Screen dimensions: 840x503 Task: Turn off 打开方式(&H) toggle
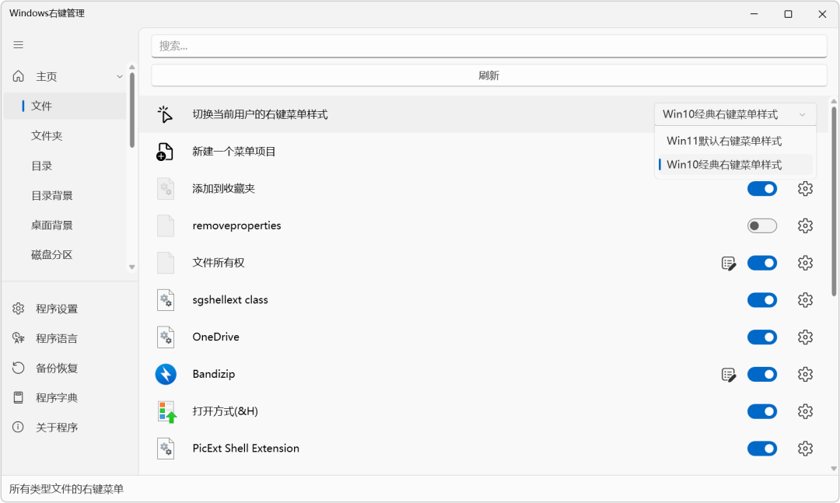(x=762, y=411)
